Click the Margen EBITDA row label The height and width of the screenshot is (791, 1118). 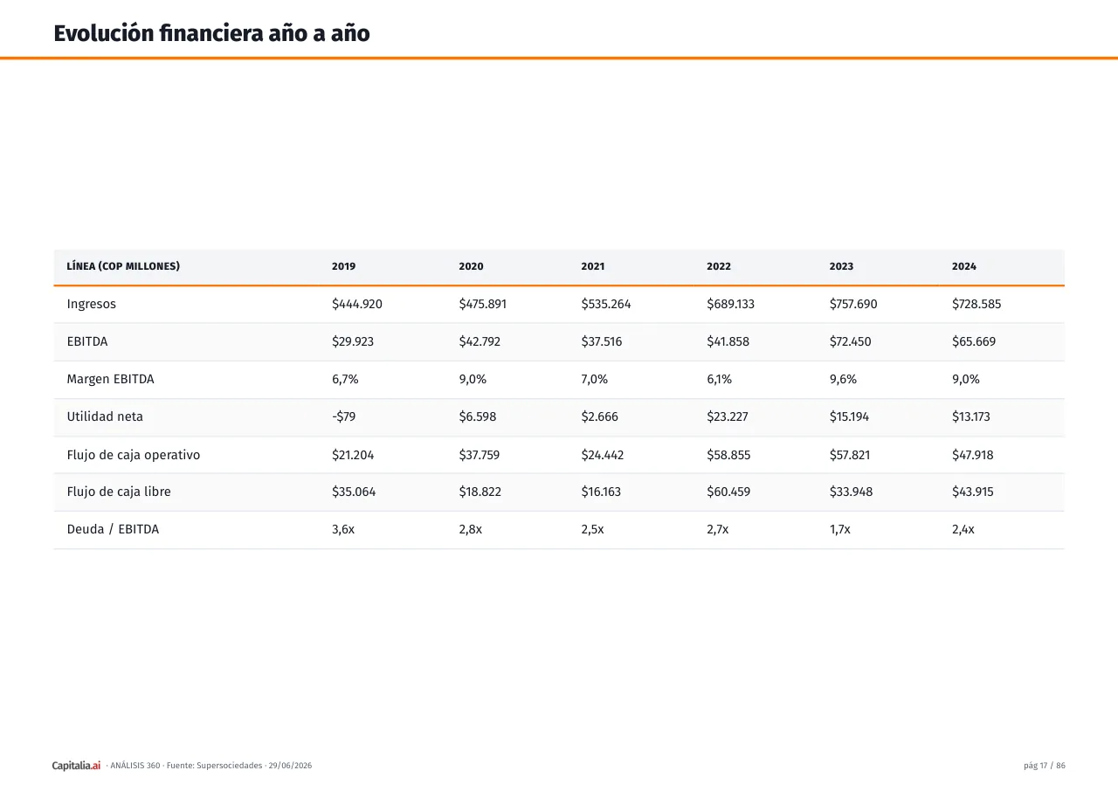tap(111, 380)
